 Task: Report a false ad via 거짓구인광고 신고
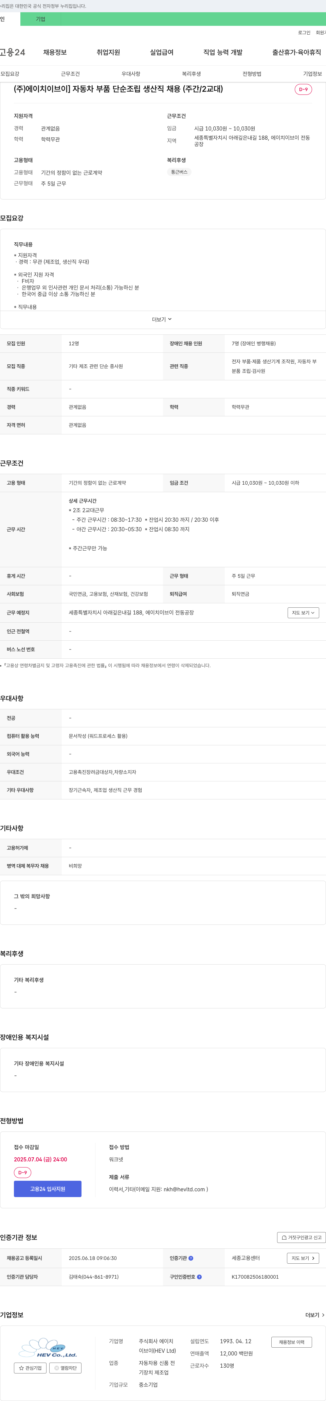tap(302, 1237)
